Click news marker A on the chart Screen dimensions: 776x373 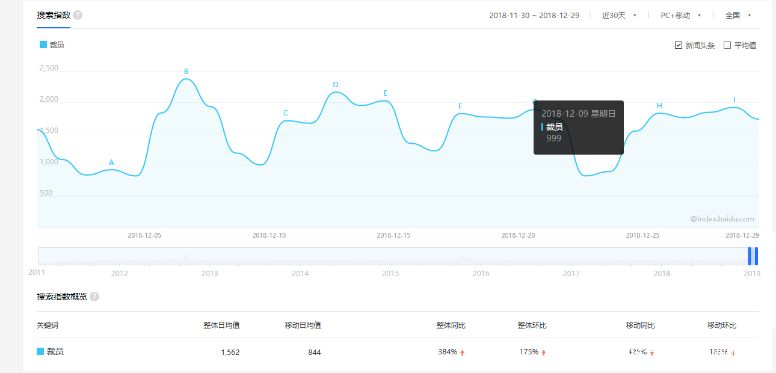[x=111, y=162]
